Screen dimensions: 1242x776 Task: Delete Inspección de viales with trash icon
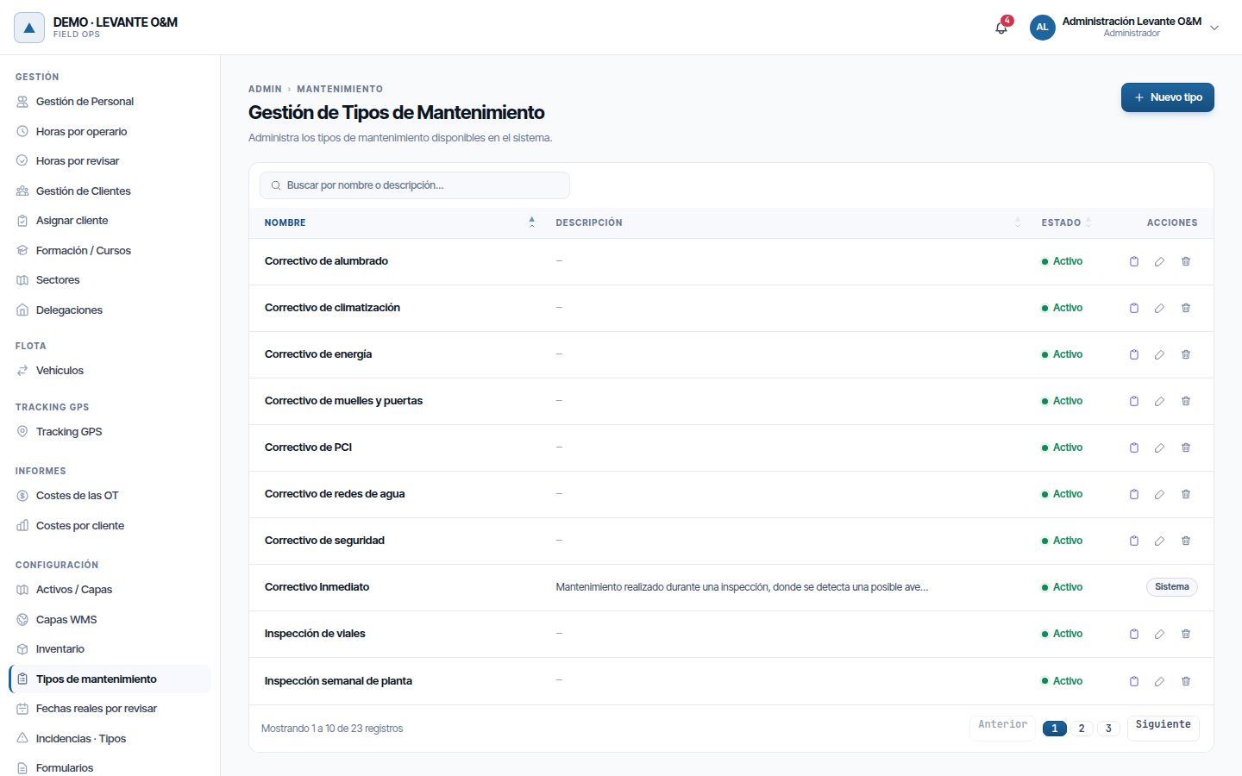coord(1186,634)
